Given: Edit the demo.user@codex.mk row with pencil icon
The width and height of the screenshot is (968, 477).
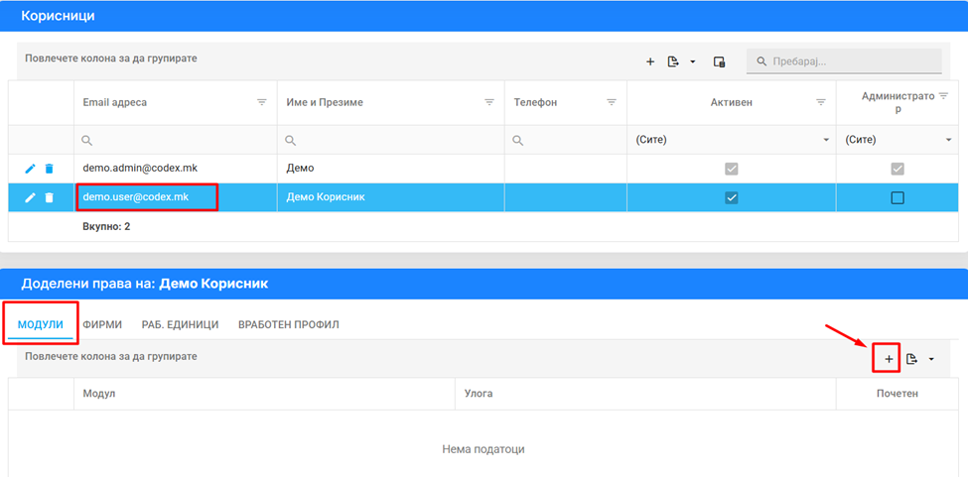Looking at the screenshot, I should click(x=30, y=197).
